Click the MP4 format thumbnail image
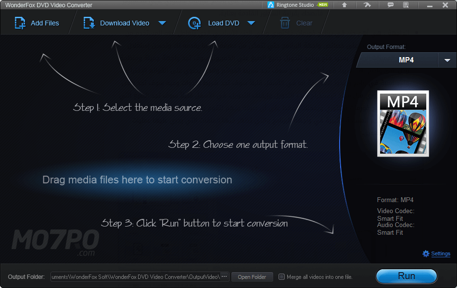 click(403, 124)
